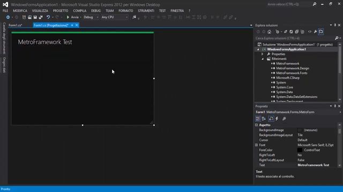Click the Navigate Backward toolbar arrow
The height and width of the screenshot is (192, 343).
pyautogui.click(x=8, y=17)
